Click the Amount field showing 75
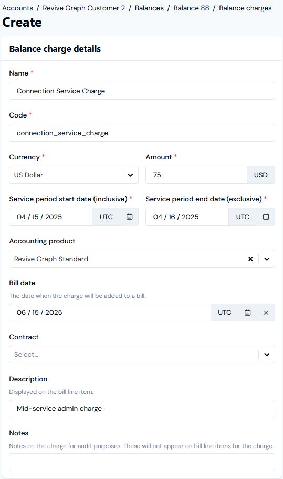Screen dimensions: 283x479 click(x=196, y=175)
